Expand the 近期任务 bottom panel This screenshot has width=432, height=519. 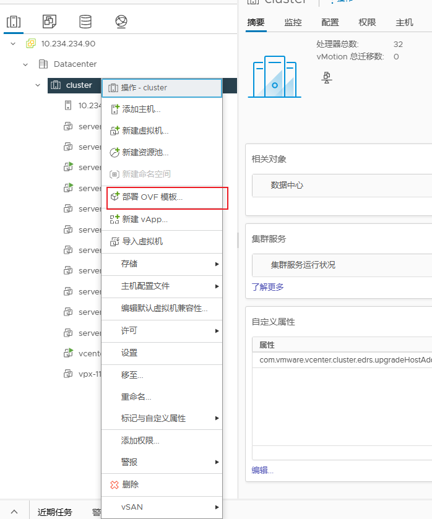14,512
